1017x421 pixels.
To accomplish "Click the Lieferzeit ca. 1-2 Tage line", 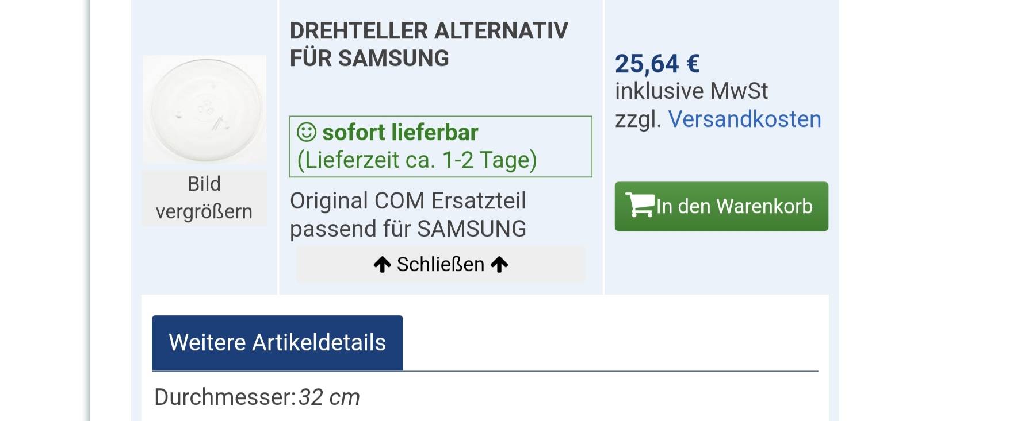I will click(x=417, y=160).
